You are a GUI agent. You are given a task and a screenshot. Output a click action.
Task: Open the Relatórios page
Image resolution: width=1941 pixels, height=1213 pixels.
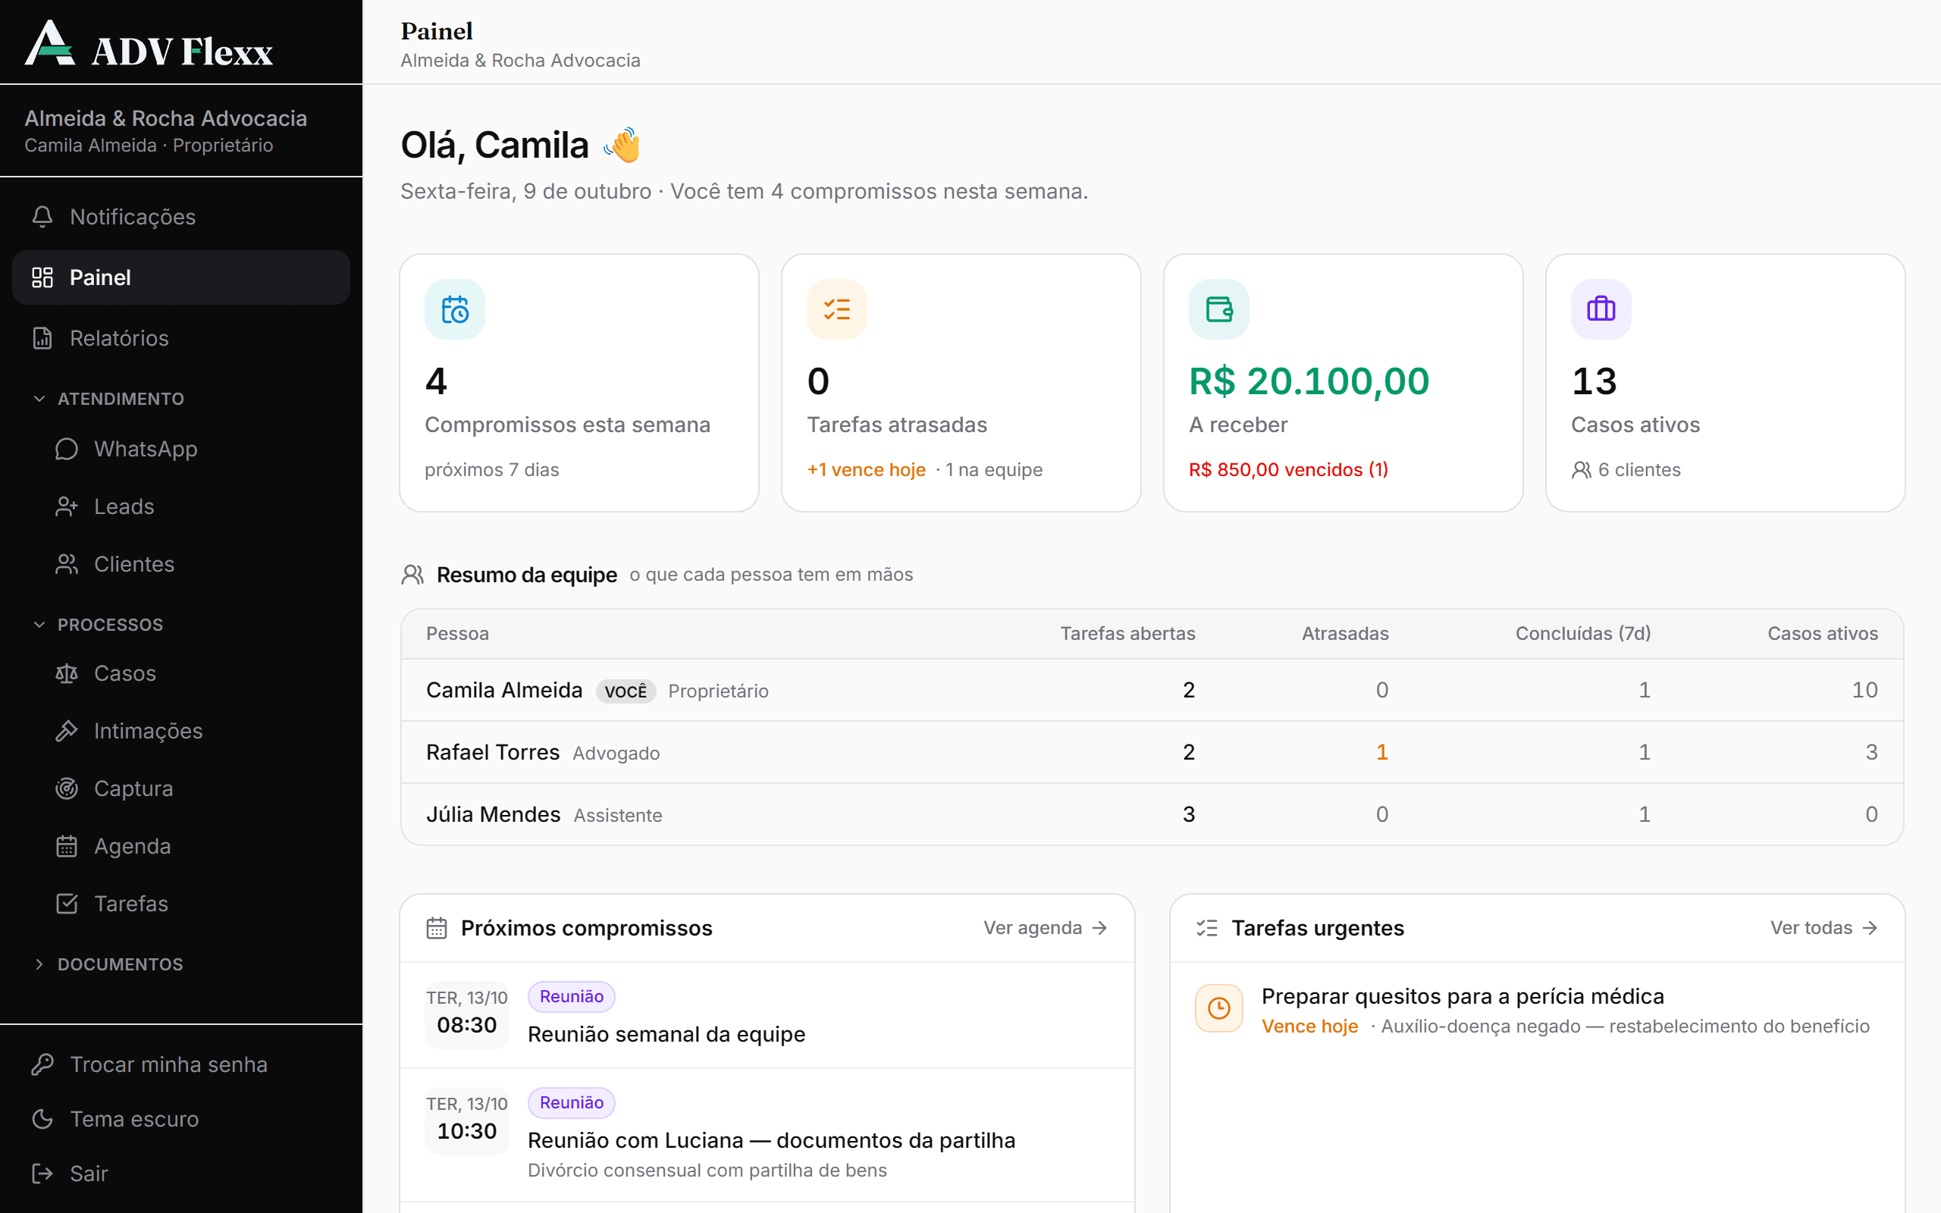(x=181, y=338)
